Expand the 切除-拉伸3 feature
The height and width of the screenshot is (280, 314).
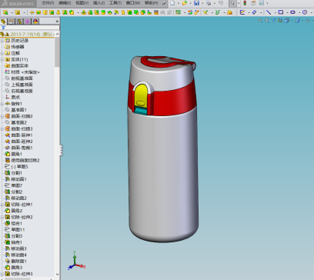(2, 274)
